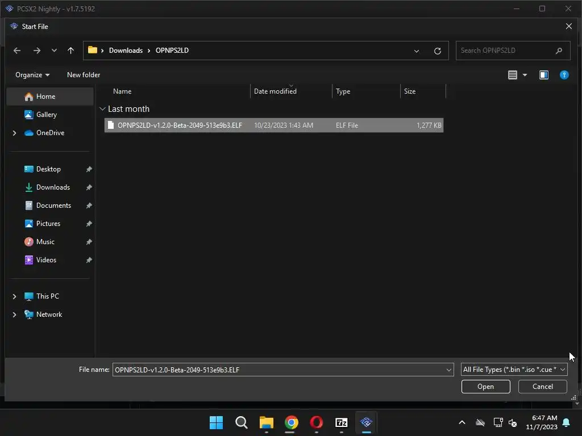Select OneDrive in navigation pane

50,133
